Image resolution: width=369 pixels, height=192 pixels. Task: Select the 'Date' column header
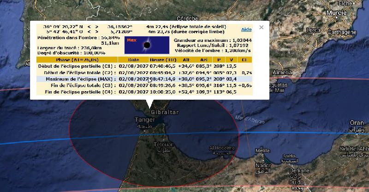click(133, 60)
